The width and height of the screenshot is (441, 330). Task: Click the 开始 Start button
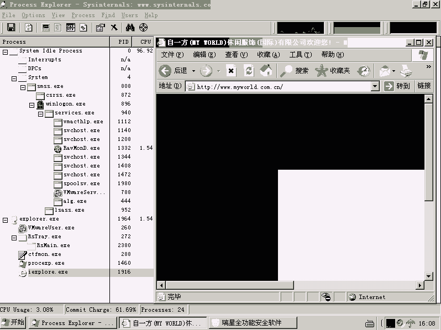click(x=13, y=323)
